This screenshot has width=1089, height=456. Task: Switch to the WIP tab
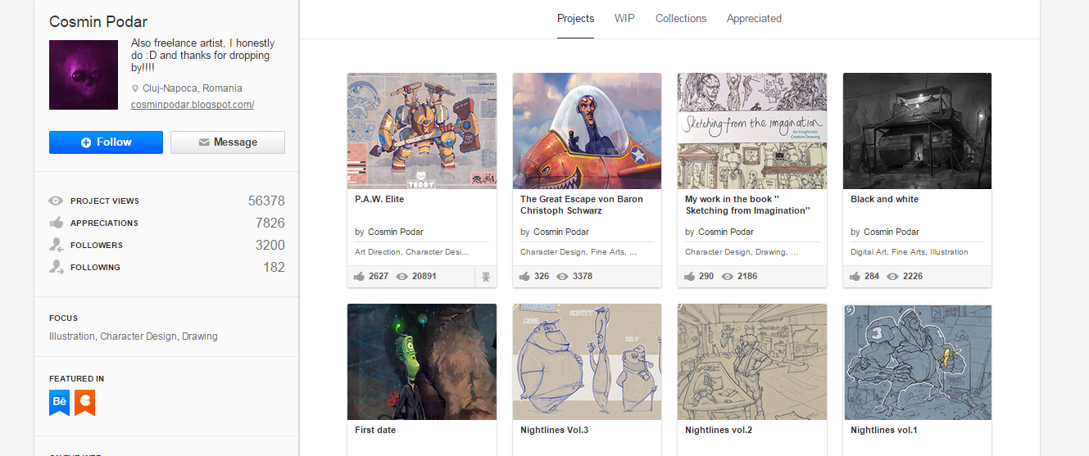click(x=624, y=19)
